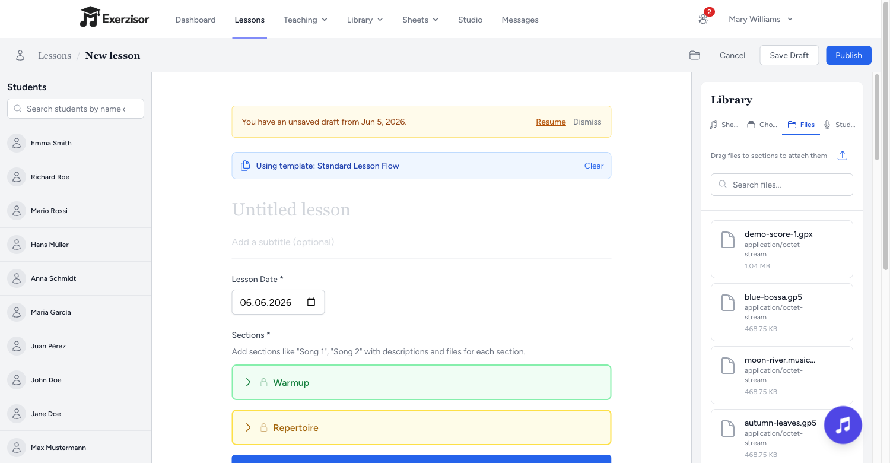This screenshot has width=890, height=463.
Task: Click the Lessons breadcrumb link
Action: [x=55, y=55]
